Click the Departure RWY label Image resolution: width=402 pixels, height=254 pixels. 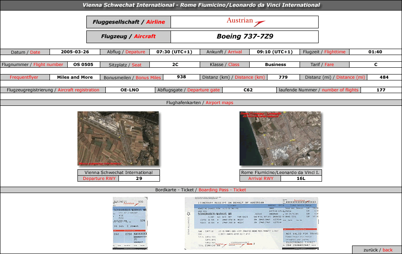(x=99, y=178)
